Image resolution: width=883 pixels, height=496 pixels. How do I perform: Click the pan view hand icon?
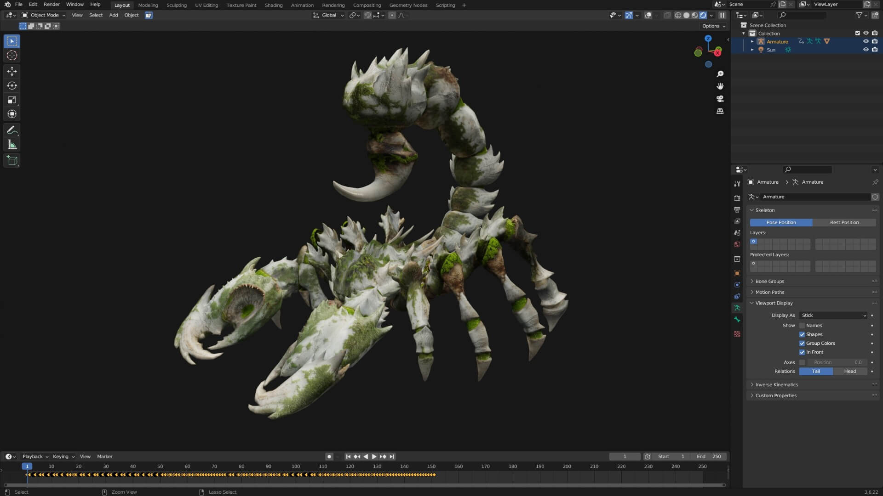[720, 86]
